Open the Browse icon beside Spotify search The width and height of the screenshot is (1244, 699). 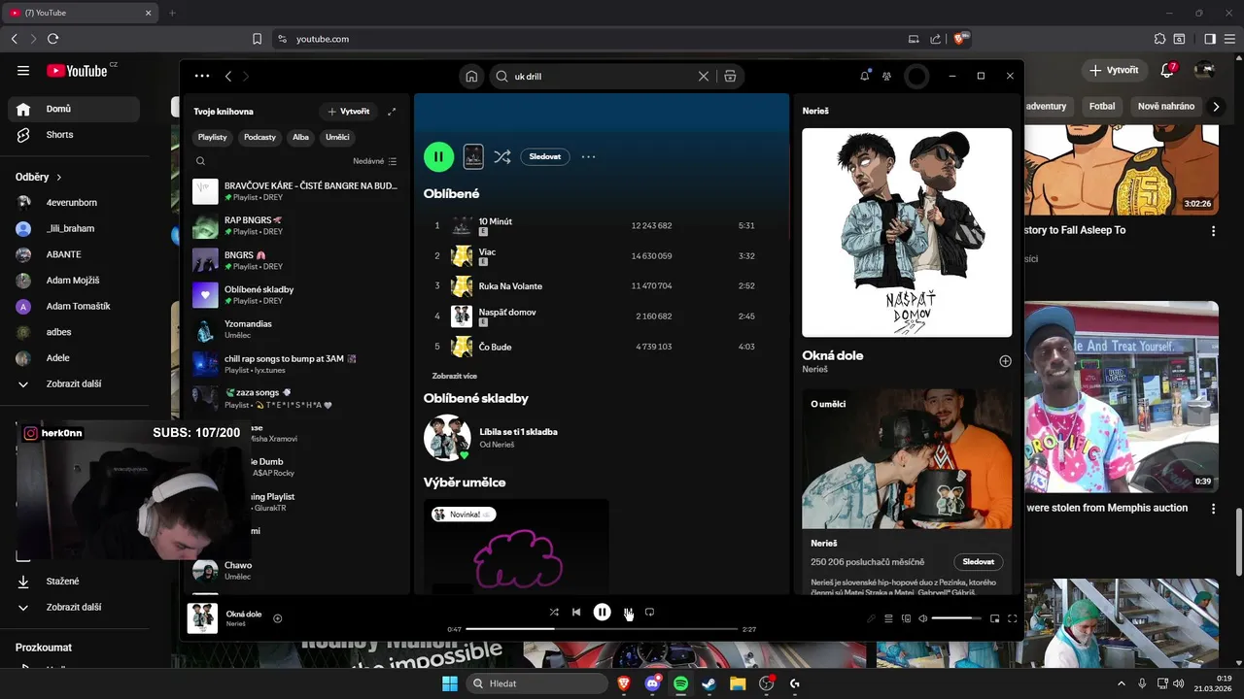coord(730,76)
